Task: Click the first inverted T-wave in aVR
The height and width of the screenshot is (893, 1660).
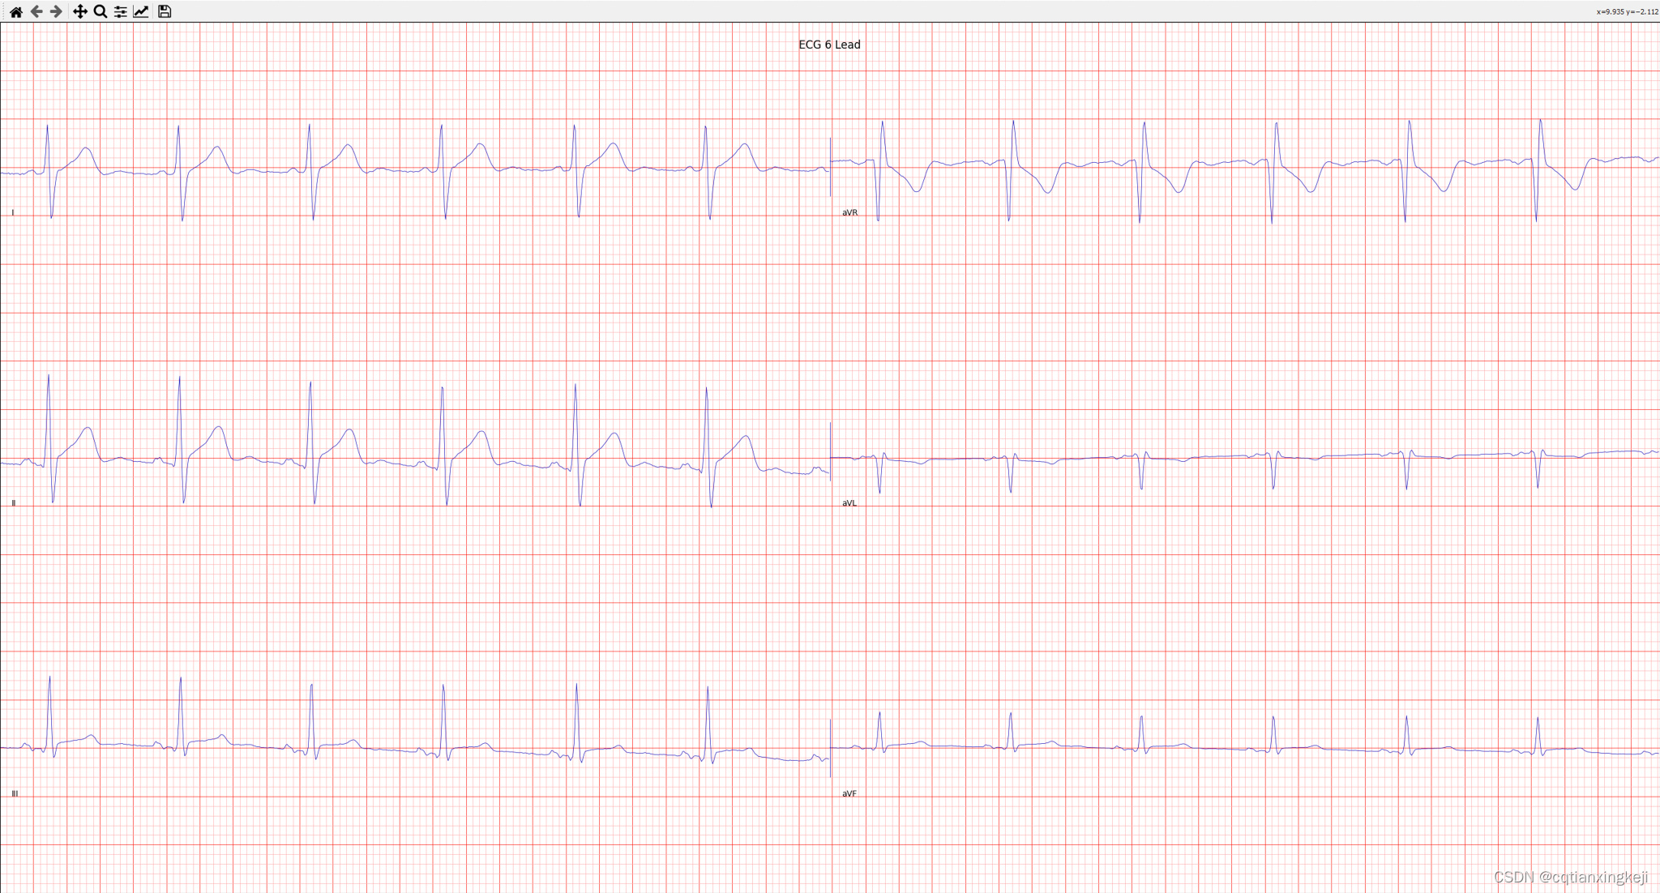Action: 917,191
